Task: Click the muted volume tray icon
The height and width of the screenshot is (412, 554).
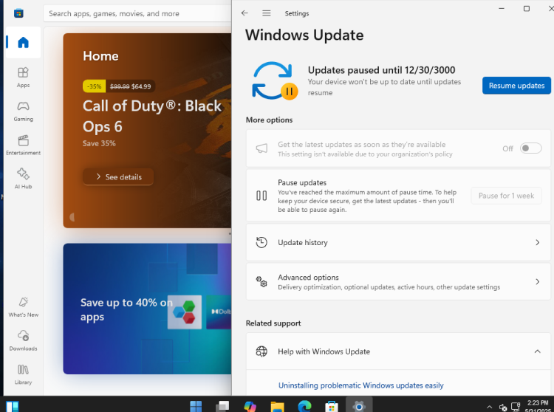Action: point(503,408)
